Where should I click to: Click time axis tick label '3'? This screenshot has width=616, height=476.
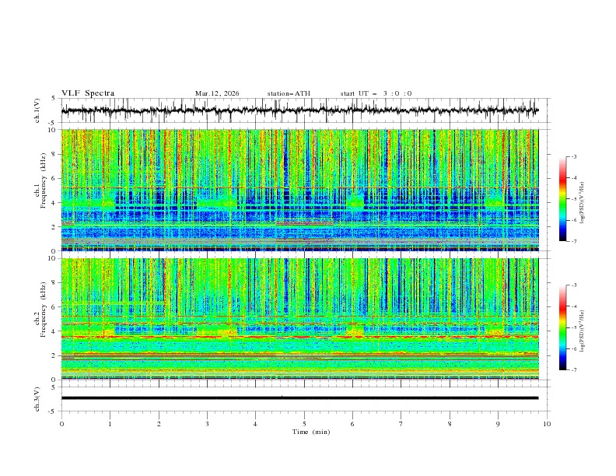(207, 424)
